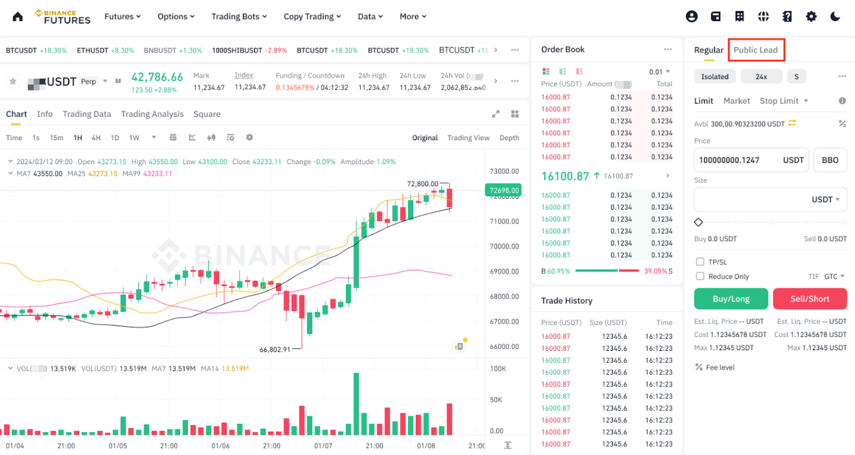This screenshot has width=855, height=455.
Task: Open the technical indicators chart icon
Action: [x=192, y=137]
